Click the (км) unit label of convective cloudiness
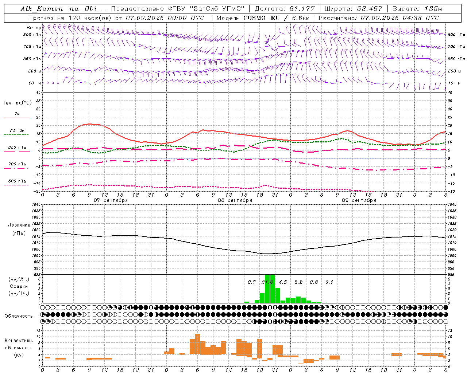Screen dimensions: 467x373 click(x=19, y=355)
